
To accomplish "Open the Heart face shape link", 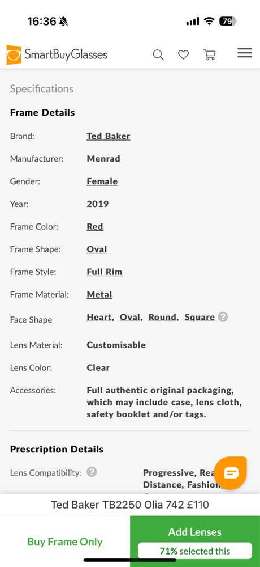I will 99,317.
